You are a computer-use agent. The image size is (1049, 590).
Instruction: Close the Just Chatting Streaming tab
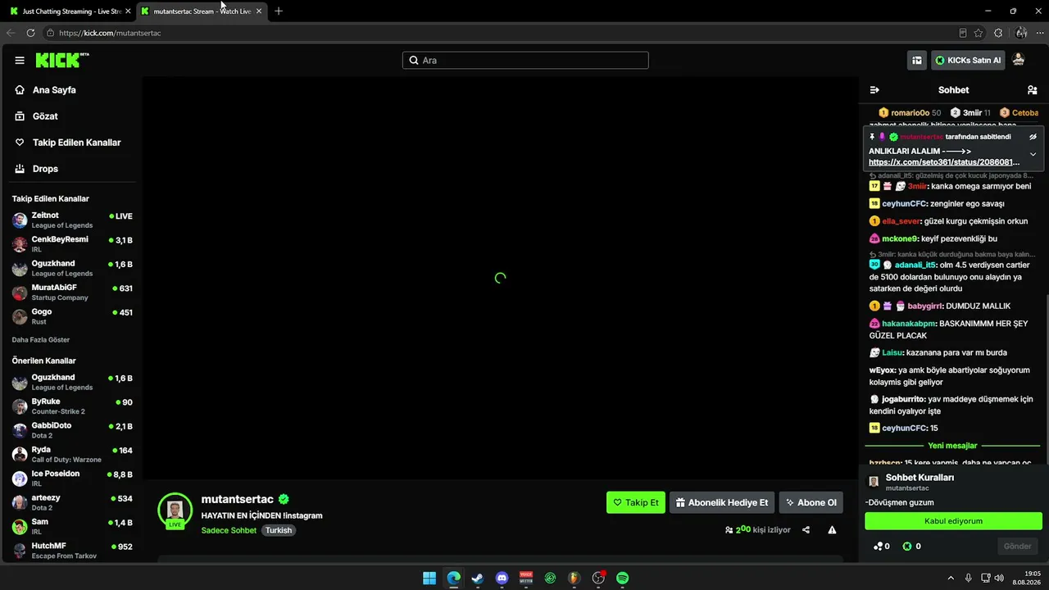click(x=128, y=11)
